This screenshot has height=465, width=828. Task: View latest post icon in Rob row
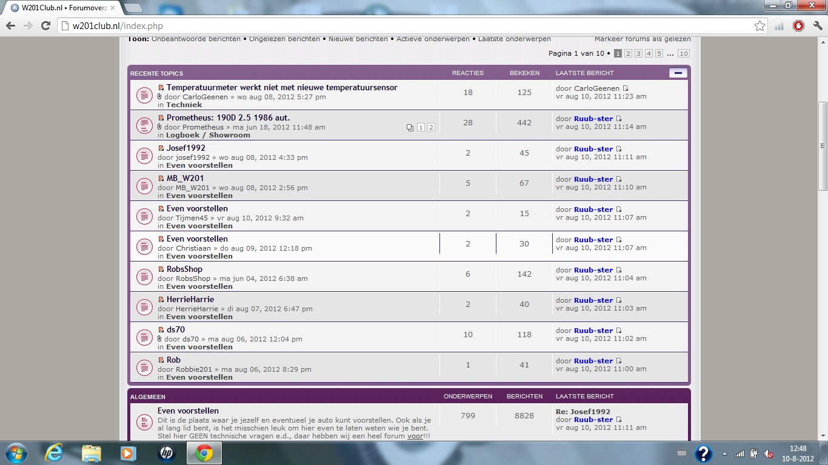pos(619,361)
